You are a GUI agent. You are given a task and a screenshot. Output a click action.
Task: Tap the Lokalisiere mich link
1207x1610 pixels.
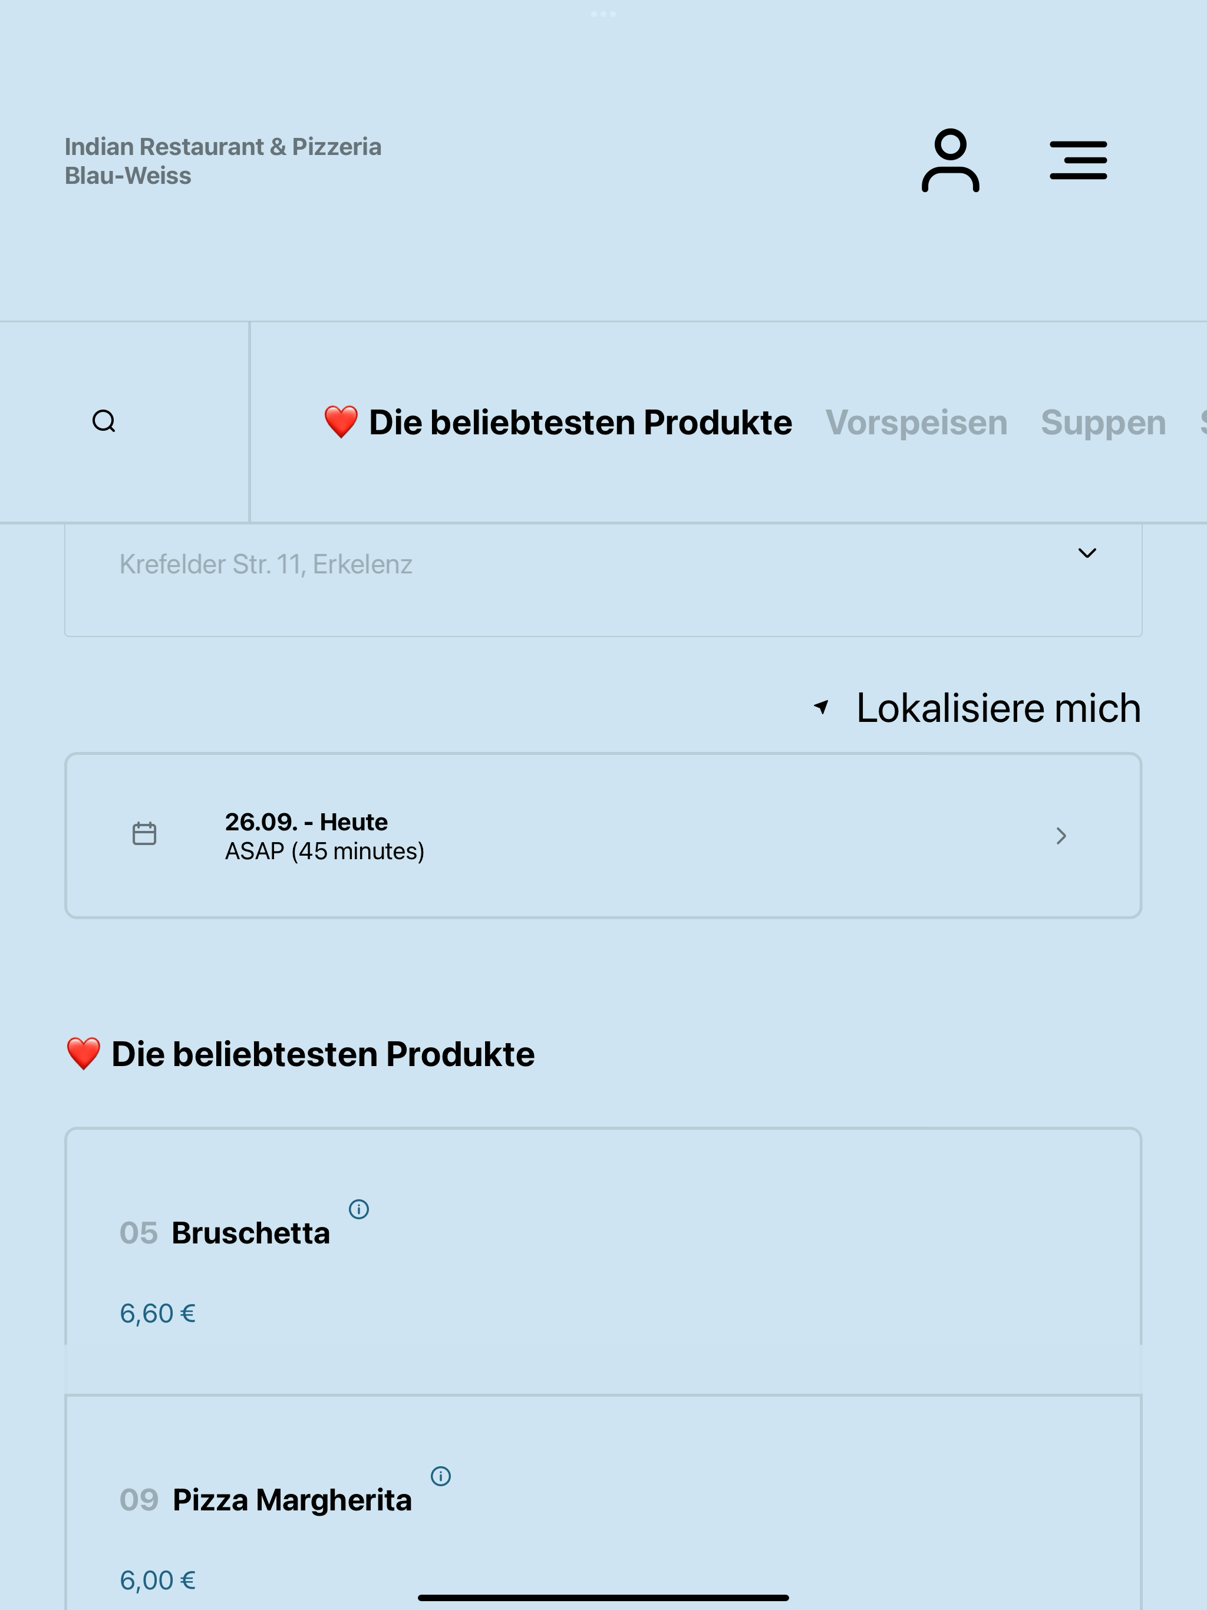coord(998,708)
